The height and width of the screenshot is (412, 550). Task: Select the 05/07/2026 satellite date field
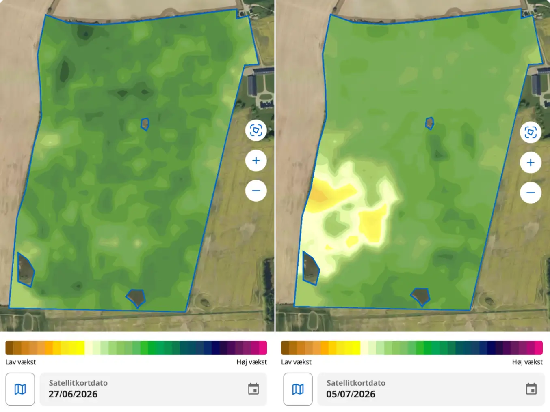tap(431, 389)
